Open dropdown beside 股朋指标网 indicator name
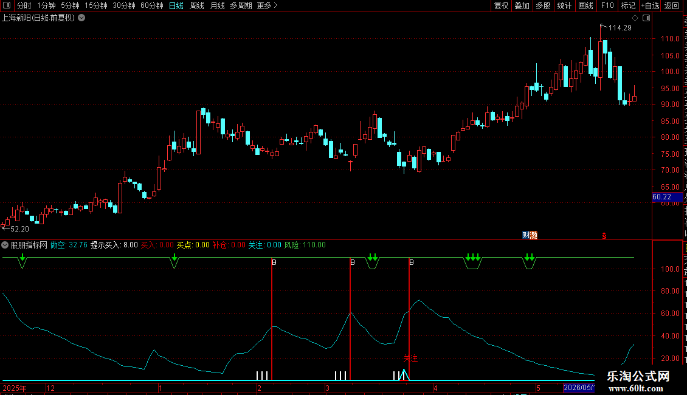The height and width of the screenshot is (395, 687). coord(5,245)
